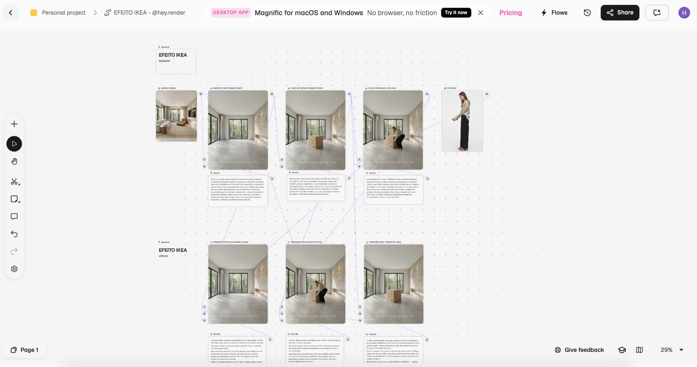Viewport: 697px width, 367px height.
Task: Go back using the left arrow button
Action: [x=11, y=13]
